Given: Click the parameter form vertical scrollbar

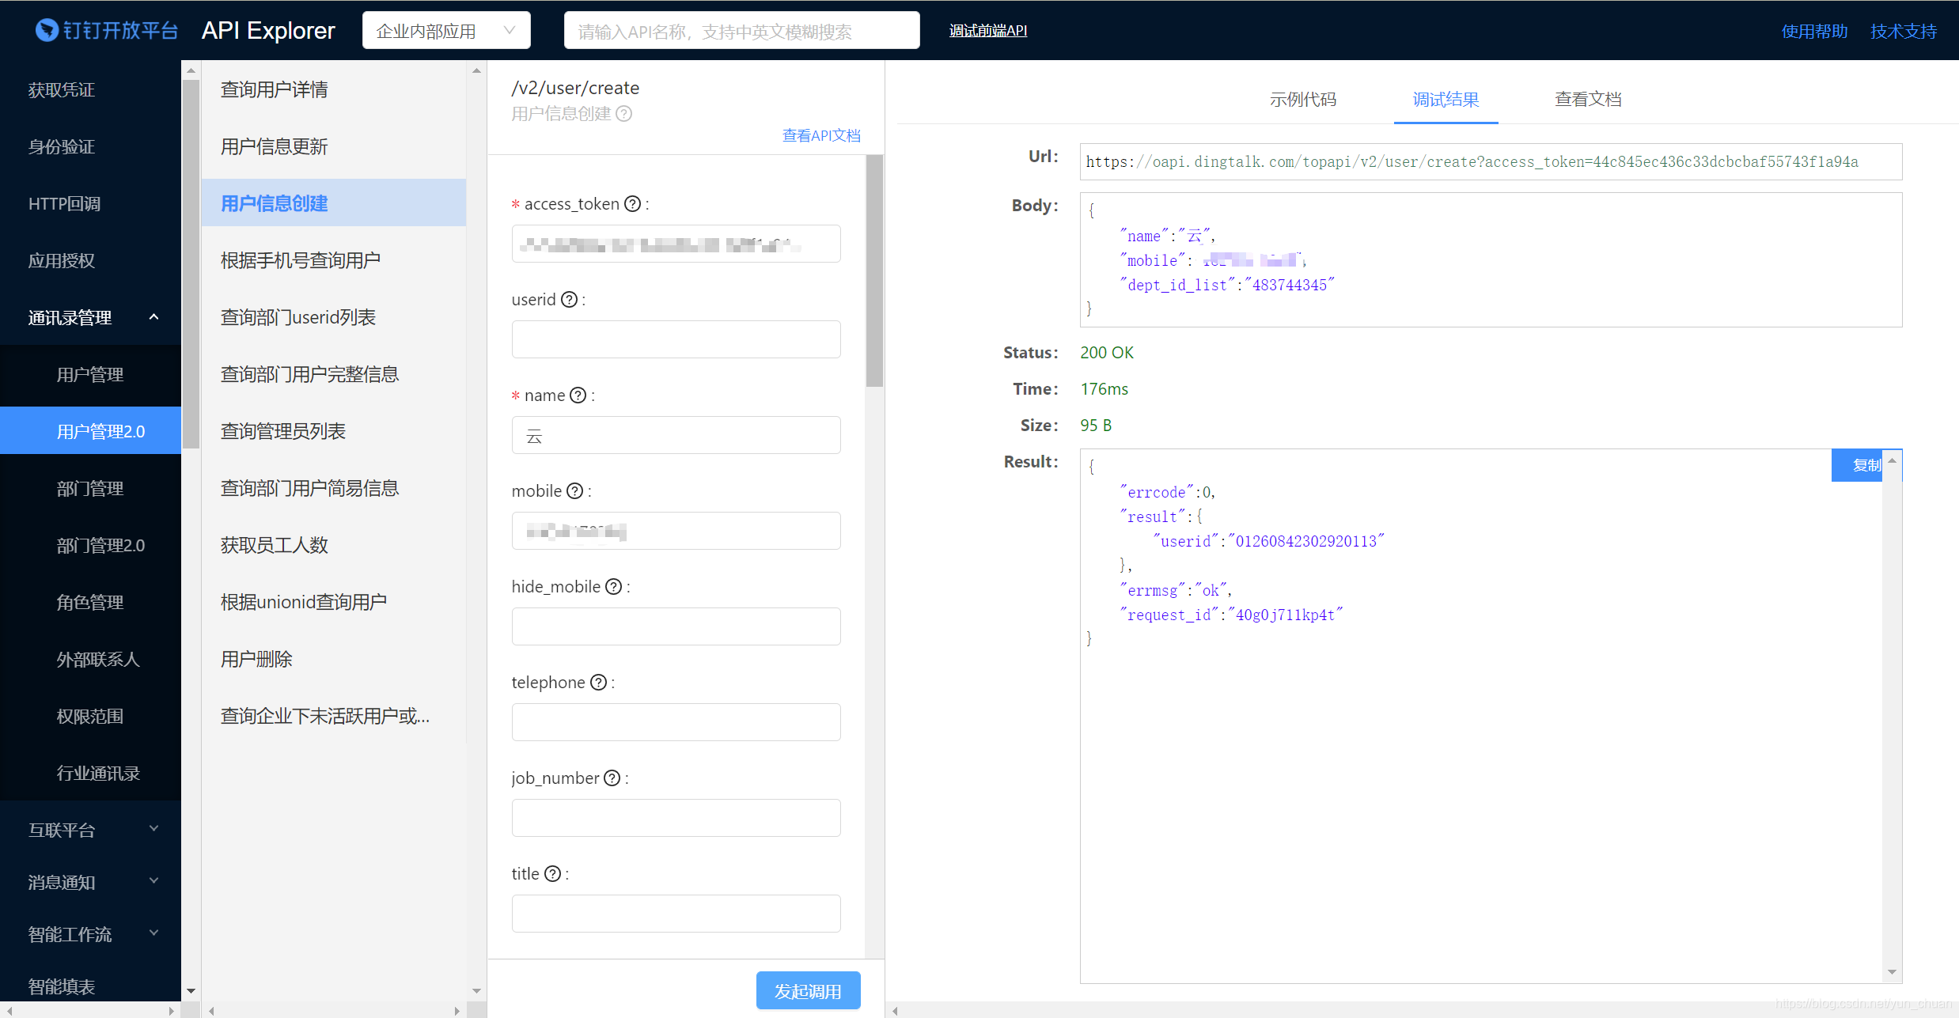Looking at the screenshot, I should click(874, 271).
